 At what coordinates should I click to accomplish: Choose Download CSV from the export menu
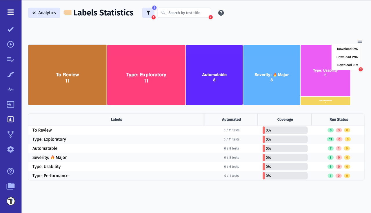(348, 65)
